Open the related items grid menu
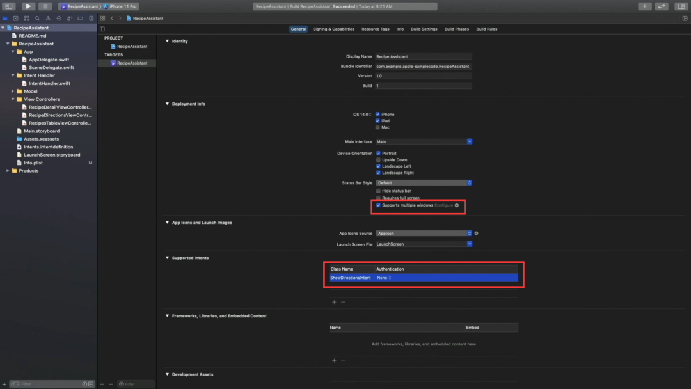 pyautogui.click(x=102, y=19)
